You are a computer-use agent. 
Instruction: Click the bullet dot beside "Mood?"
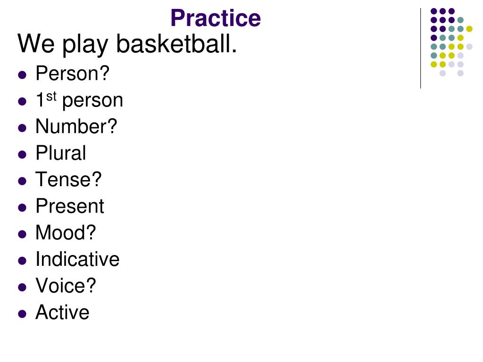point(22,234)
